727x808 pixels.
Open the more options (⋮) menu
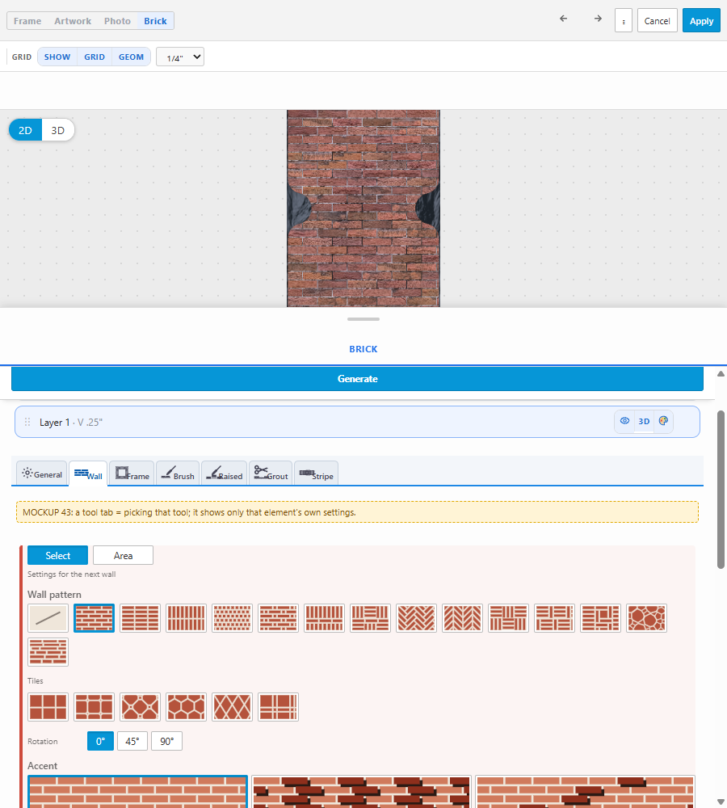pos(624,21)
